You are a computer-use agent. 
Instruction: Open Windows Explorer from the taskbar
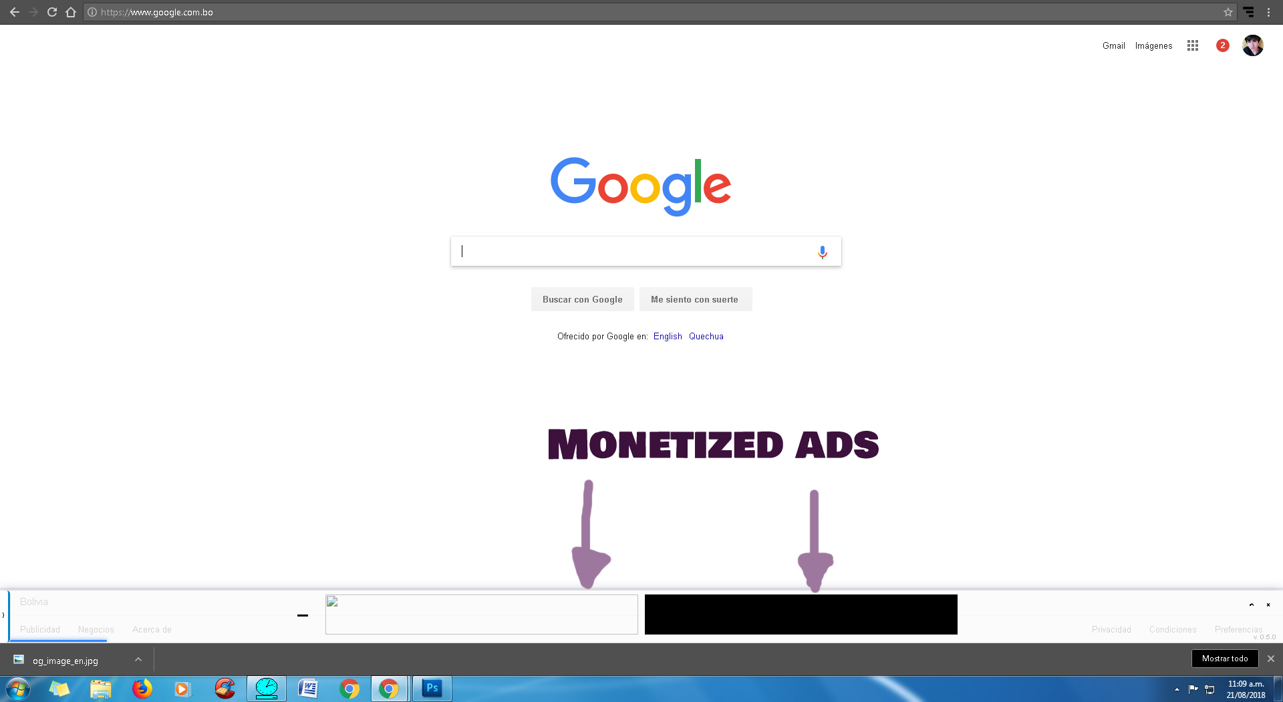tap(101, 689)
